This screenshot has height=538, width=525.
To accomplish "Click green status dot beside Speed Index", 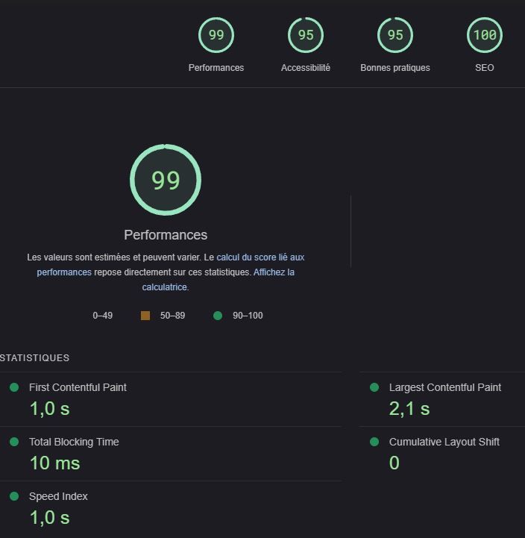I will pos(14,496).
